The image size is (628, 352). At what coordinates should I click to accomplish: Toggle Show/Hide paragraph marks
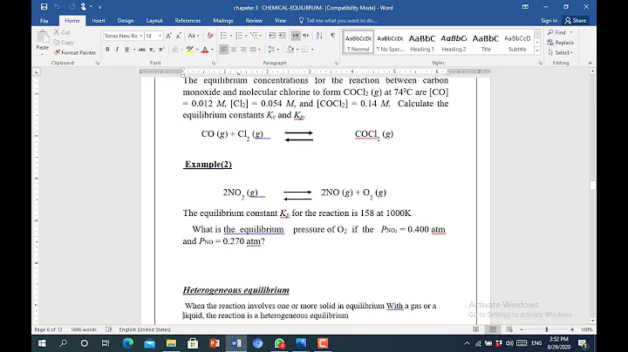pos(333,36)
